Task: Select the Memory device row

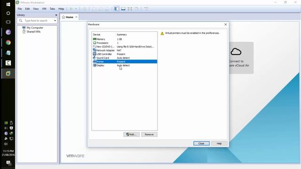Action: 124,39
